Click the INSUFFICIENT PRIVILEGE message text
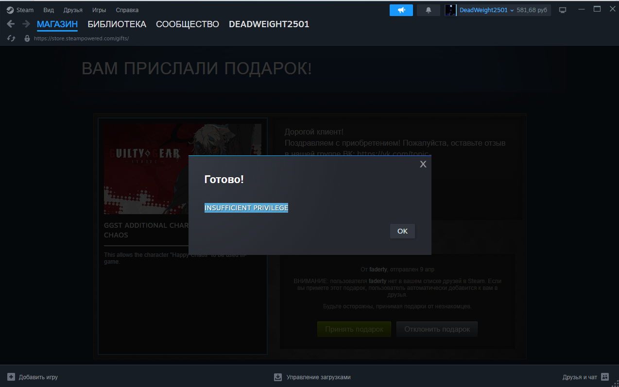The width and height of the screenshot is (619, 387). click(246, 208)
